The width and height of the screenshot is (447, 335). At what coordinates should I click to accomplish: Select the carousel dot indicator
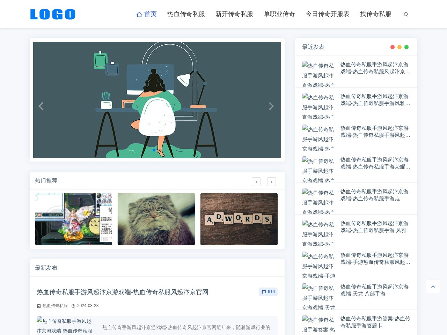154,150
